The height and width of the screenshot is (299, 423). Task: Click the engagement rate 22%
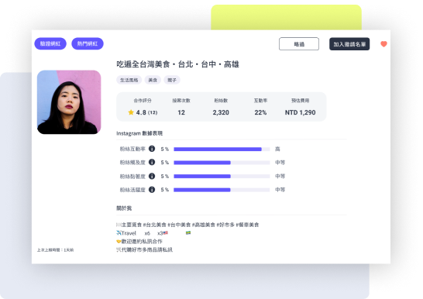click(x=260, y=112)
